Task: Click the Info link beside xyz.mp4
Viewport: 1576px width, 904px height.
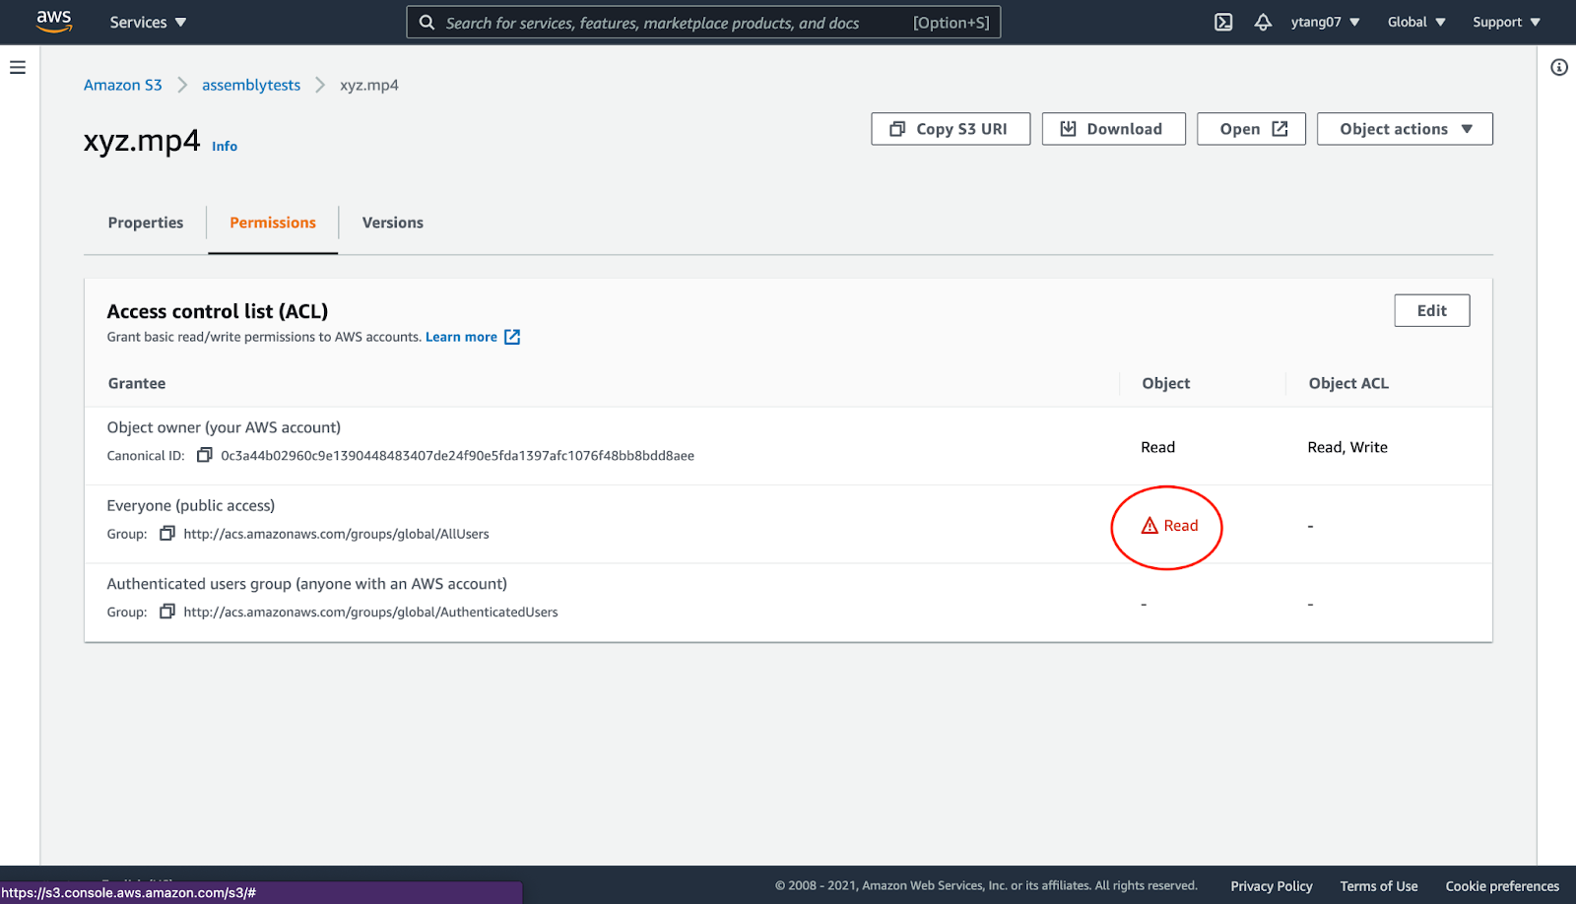Action: (x=225, y=146)
